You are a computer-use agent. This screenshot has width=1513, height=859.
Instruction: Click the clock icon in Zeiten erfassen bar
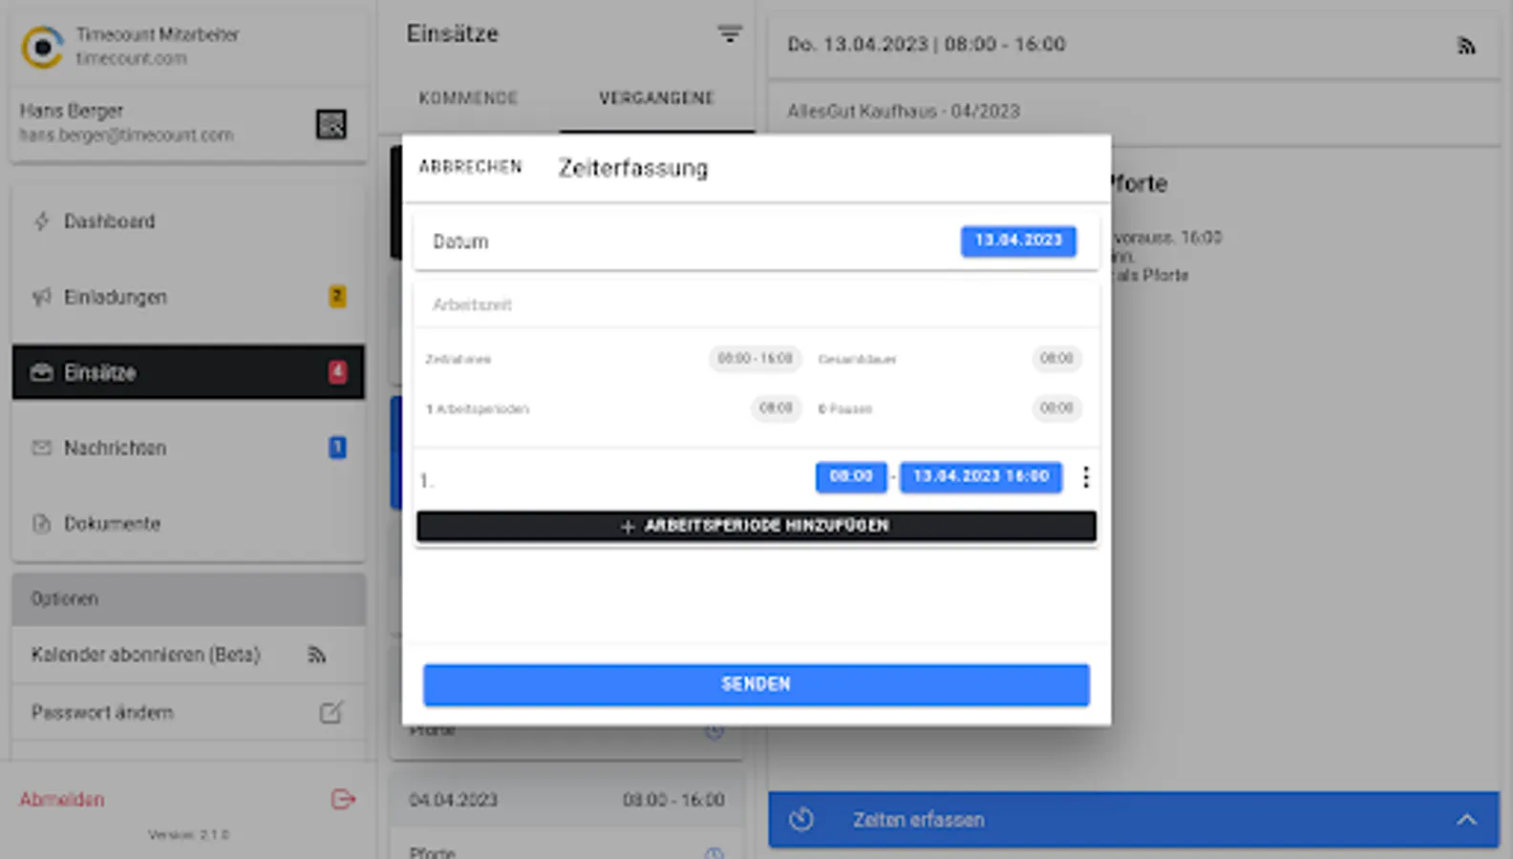[x=801, y=819]
